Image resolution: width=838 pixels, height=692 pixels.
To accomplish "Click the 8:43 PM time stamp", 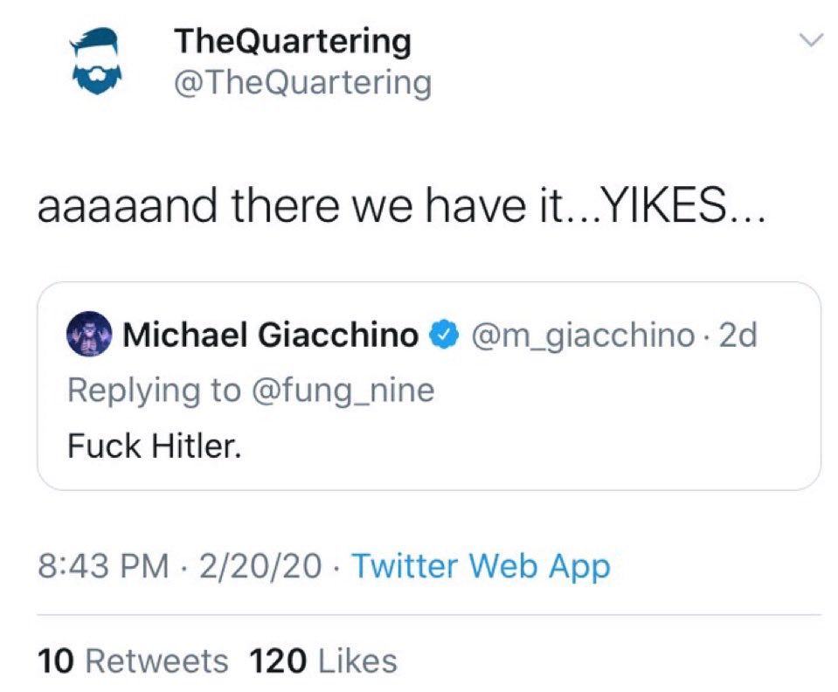I will tap(102, 566).
